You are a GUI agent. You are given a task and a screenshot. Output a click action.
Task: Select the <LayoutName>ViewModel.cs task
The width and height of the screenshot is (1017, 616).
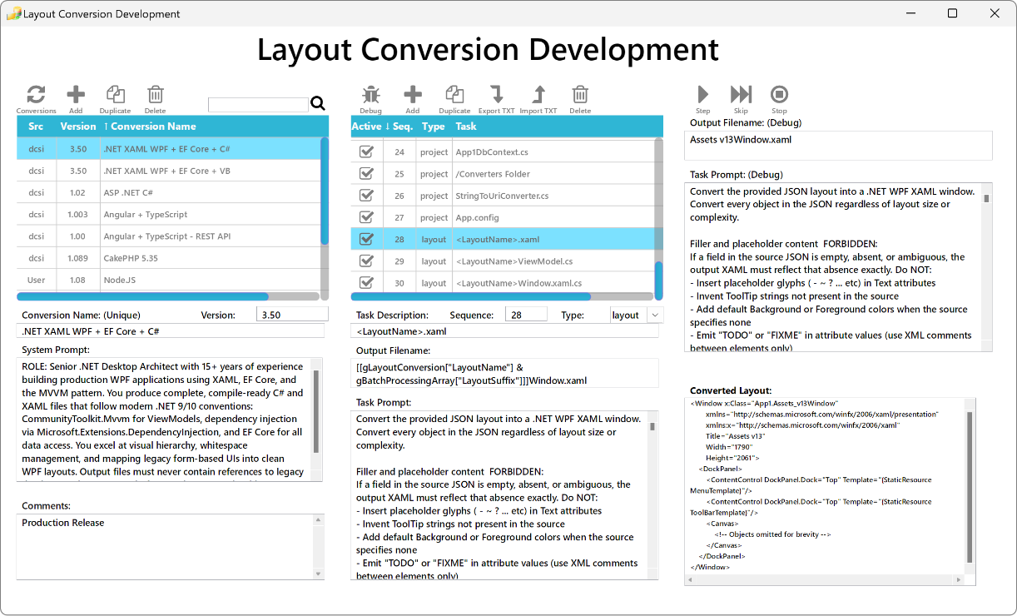pyautogui.click(x=503, y=261)
